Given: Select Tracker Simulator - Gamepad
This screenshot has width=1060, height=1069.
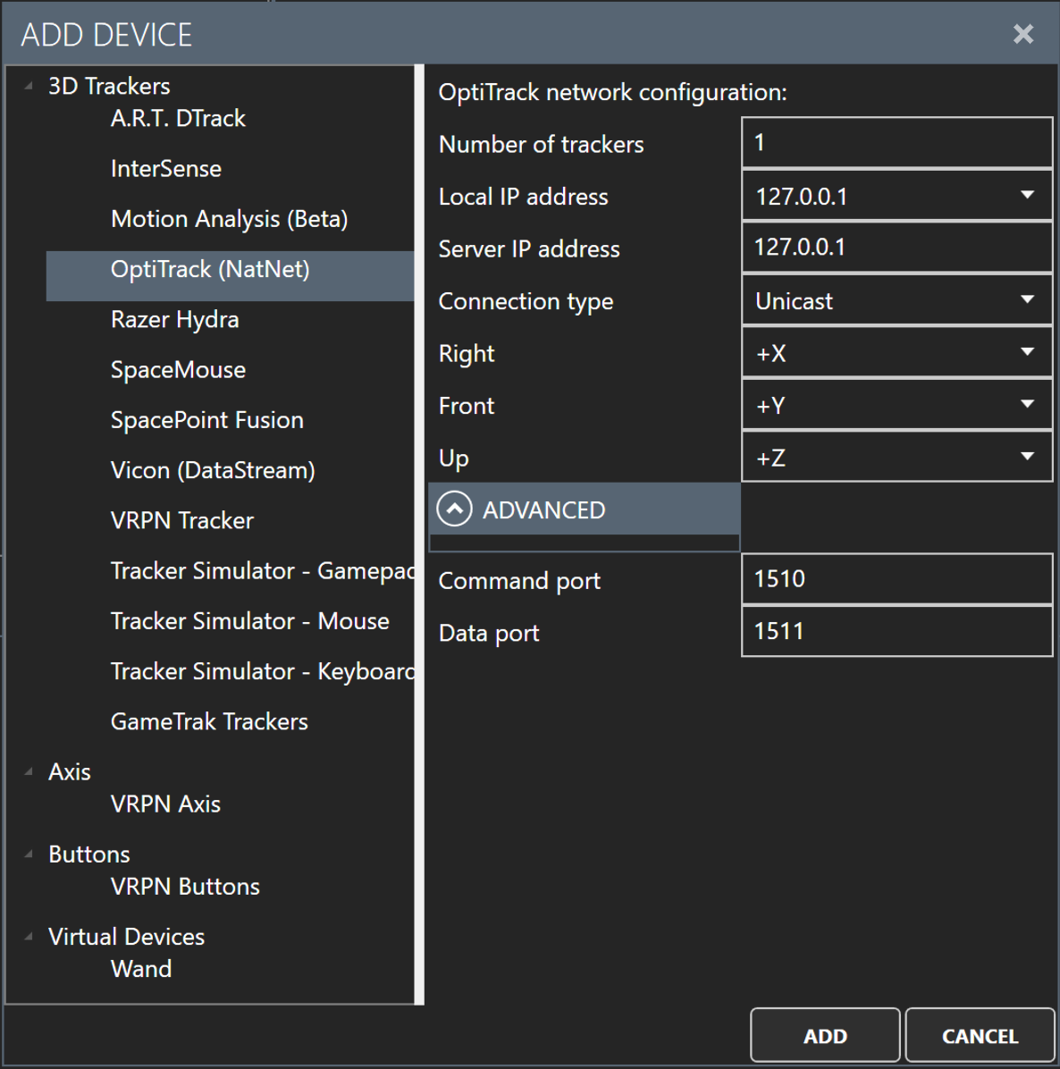Looking at the screenshot, I should (x=263, y=570).
